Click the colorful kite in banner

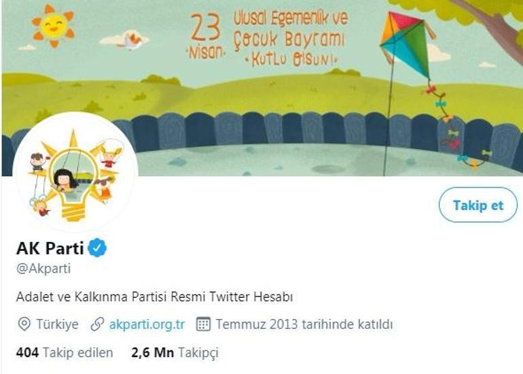click(407, 44)
